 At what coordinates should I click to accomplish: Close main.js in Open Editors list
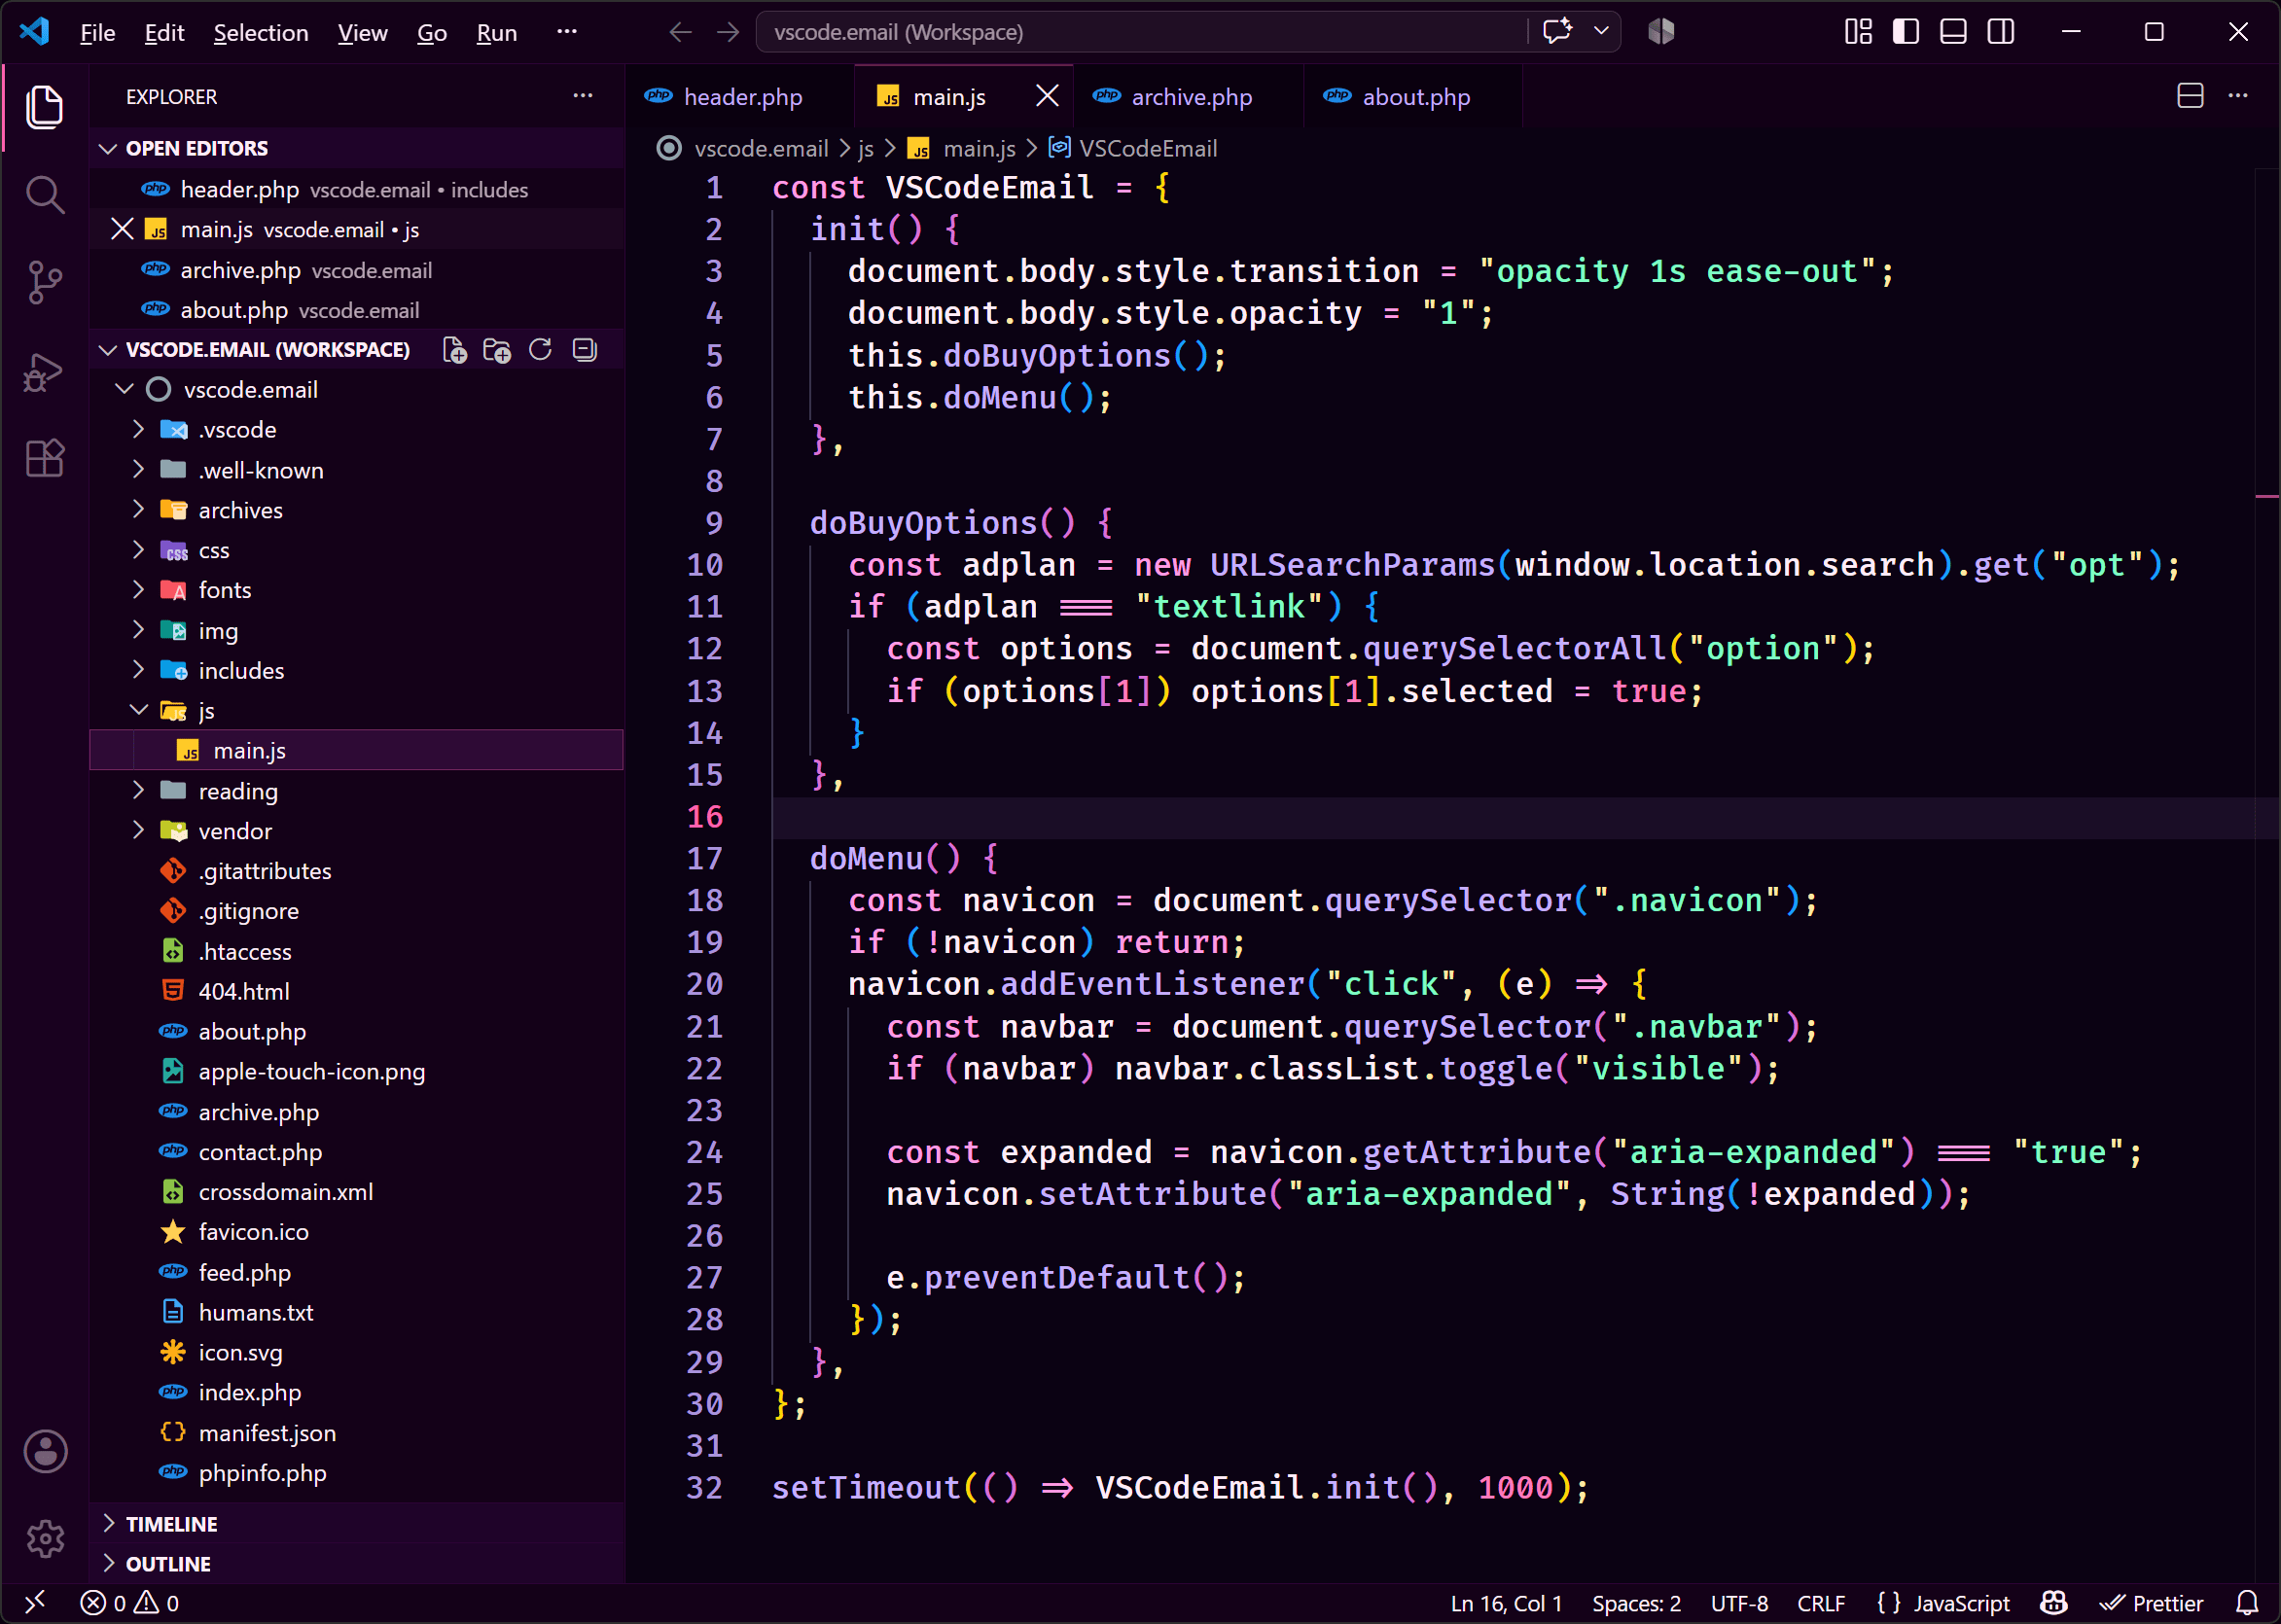122,230
